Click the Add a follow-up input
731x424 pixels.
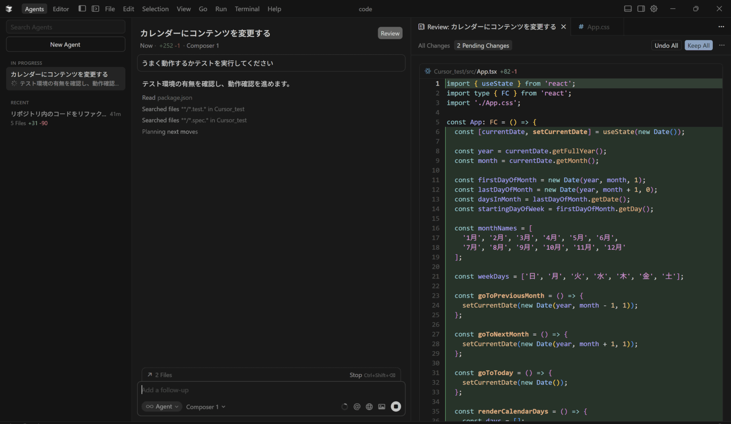(x=271, y=390)
